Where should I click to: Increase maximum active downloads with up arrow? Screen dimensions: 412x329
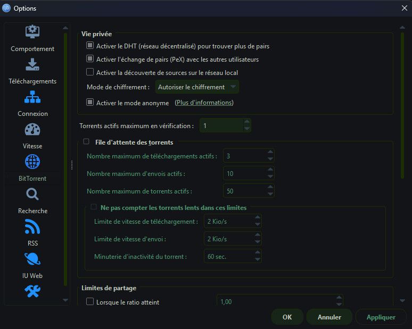click(x=270, y=153)
